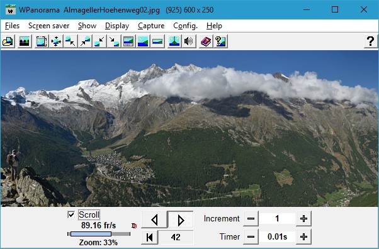Open the Screen saver menu
The height and width of the screenshot is (249, 379).
point(49,26)
